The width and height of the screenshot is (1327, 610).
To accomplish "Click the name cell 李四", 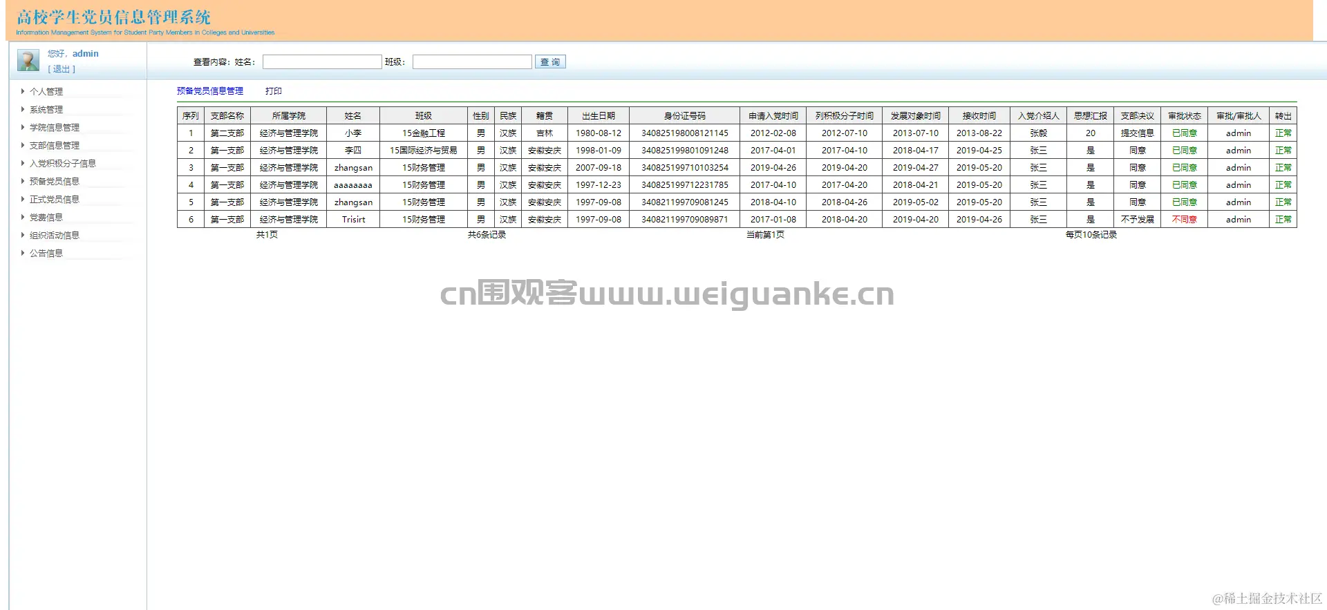I will 353,151.
